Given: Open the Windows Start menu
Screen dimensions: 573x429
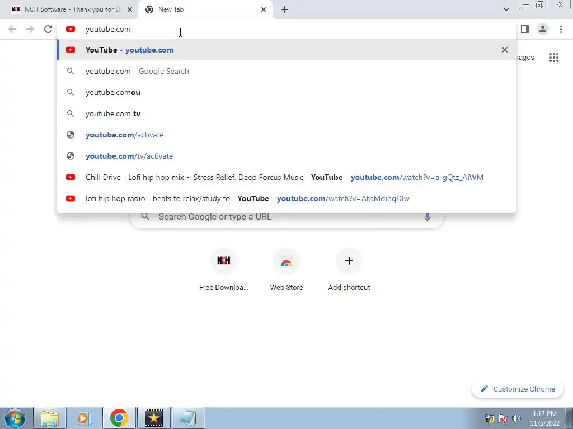Looking at the screenshot, I should [15, 418].
